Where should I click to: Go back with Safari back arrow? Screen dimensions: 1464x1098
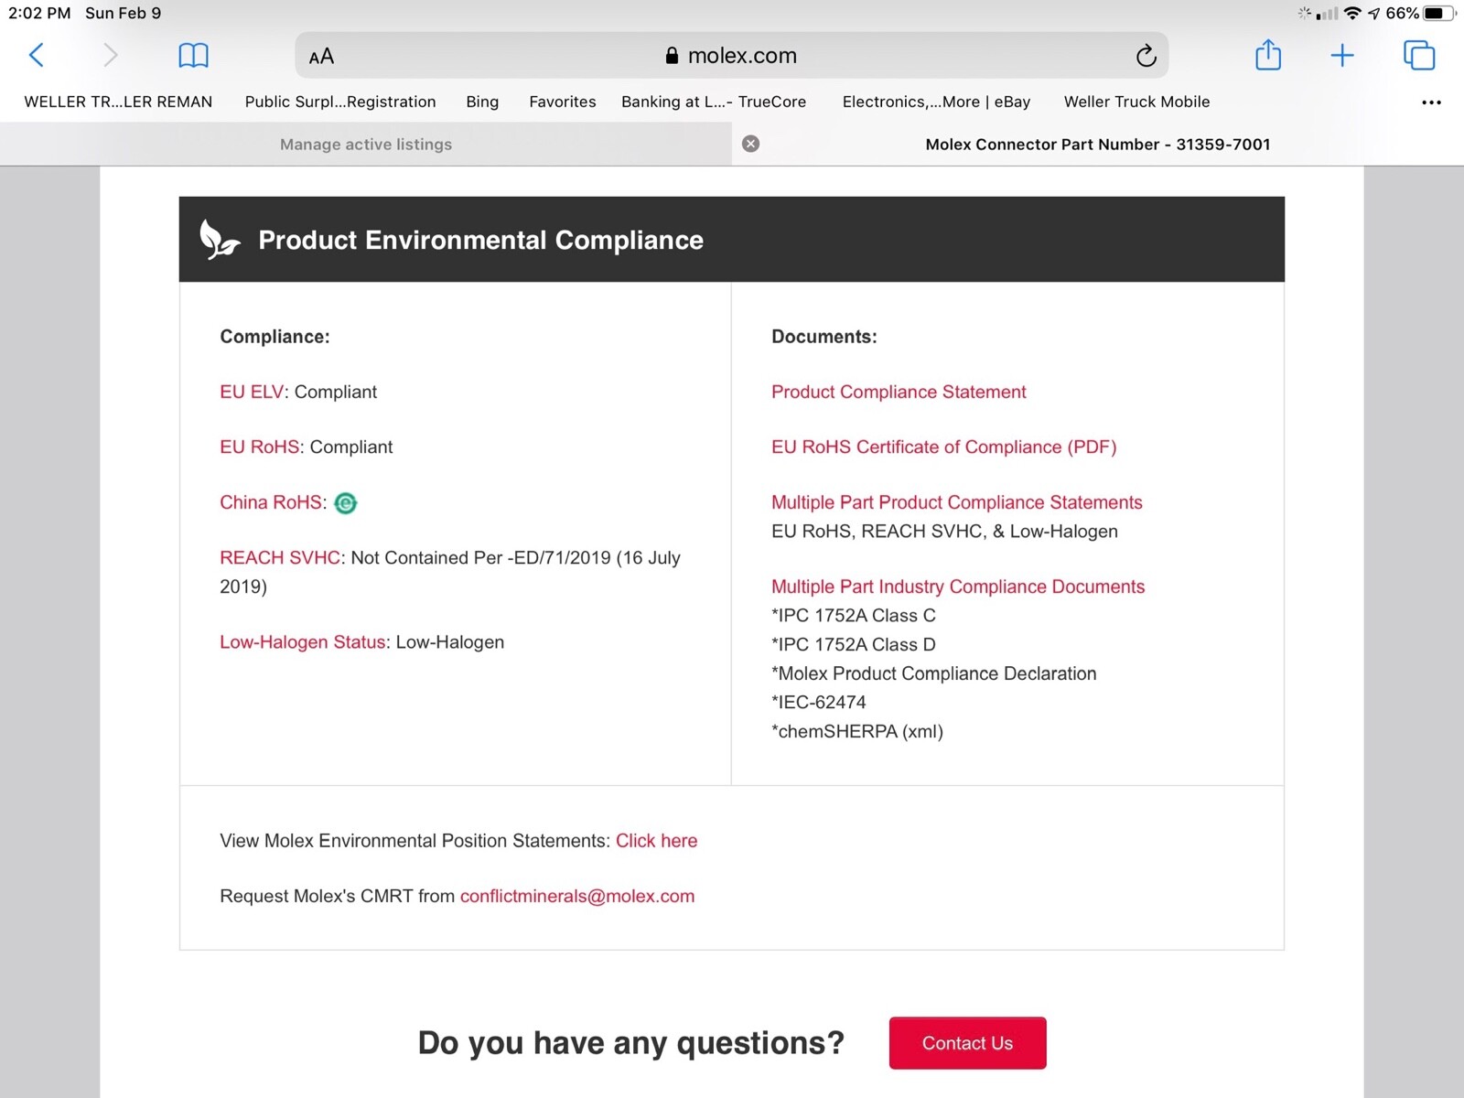pos(37,55)
